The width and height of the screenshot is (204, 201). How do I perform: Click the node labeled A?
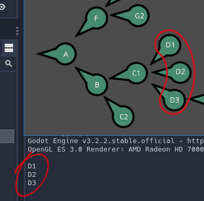coord(65,54)
